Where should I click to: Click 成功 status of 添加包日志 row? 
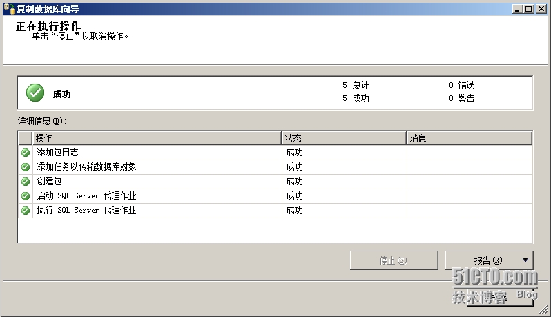294,153
